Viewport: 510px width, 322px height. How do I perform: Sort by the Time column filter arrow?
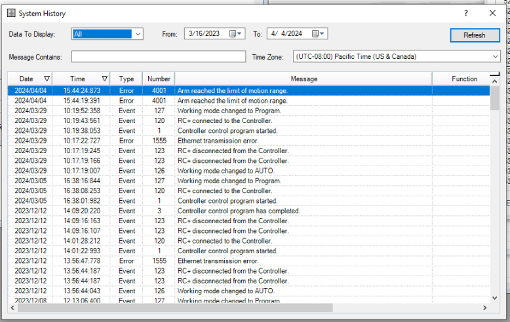point(105,79)
